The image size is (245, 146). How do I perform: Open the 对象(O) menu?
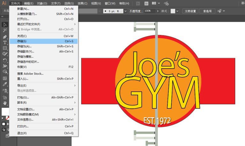point(42,3)
